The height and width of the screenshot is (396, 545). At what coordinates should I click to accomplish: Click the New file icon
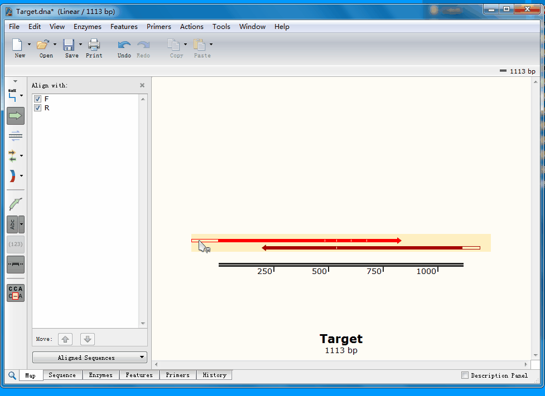[18, 46]
